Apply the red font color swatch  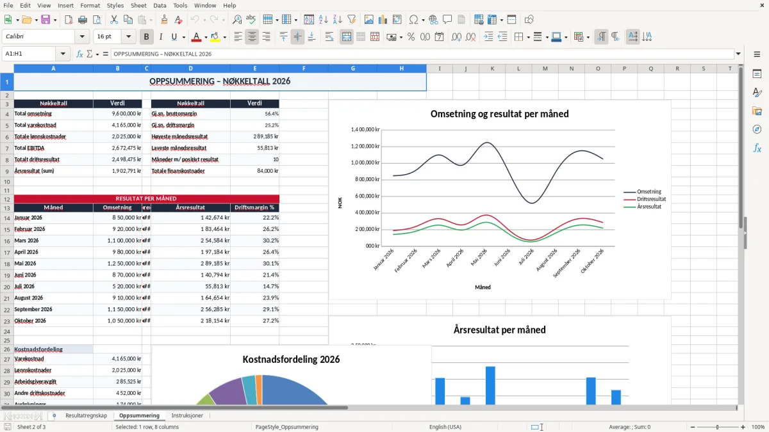(196, 37)
